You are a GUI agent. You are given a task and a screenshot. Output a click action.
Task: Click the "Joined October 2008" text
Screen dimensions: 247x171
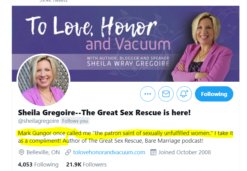(x=185, y=152)
